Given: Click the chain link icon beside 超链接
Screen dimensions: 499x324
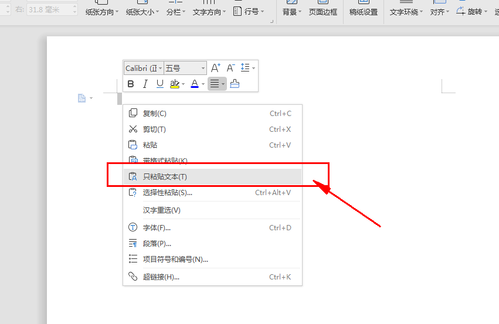Looking at the screenshot, I should point(133,277).
